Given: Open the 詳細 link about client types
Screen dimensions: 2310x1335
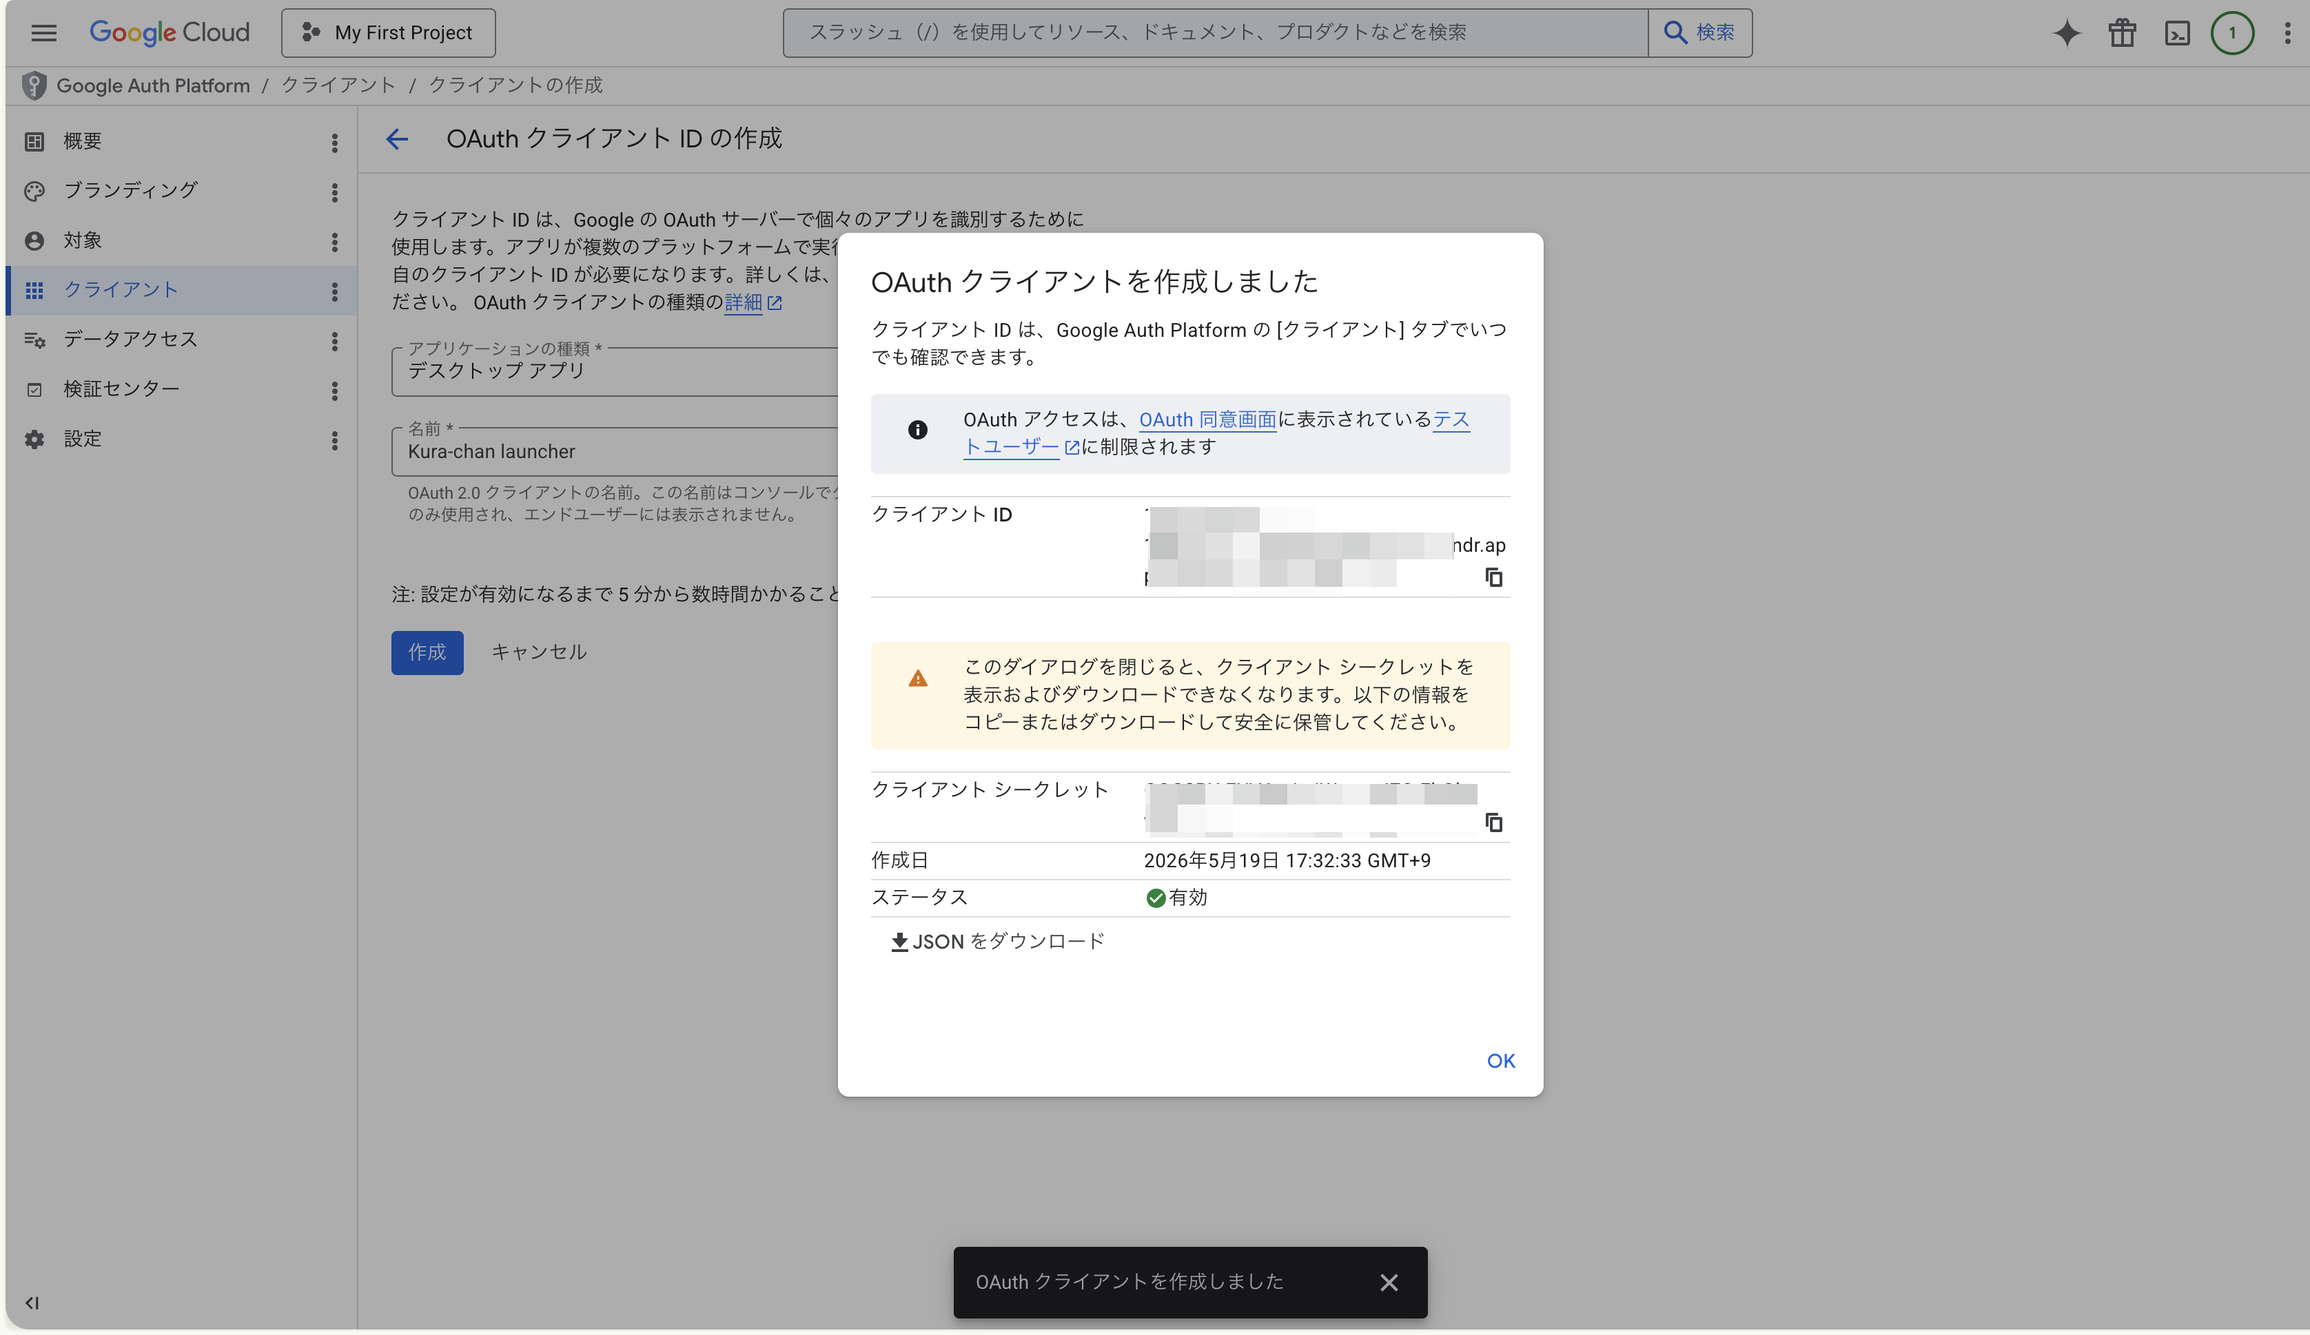Looking at the screenshot, I should (753, 302).
